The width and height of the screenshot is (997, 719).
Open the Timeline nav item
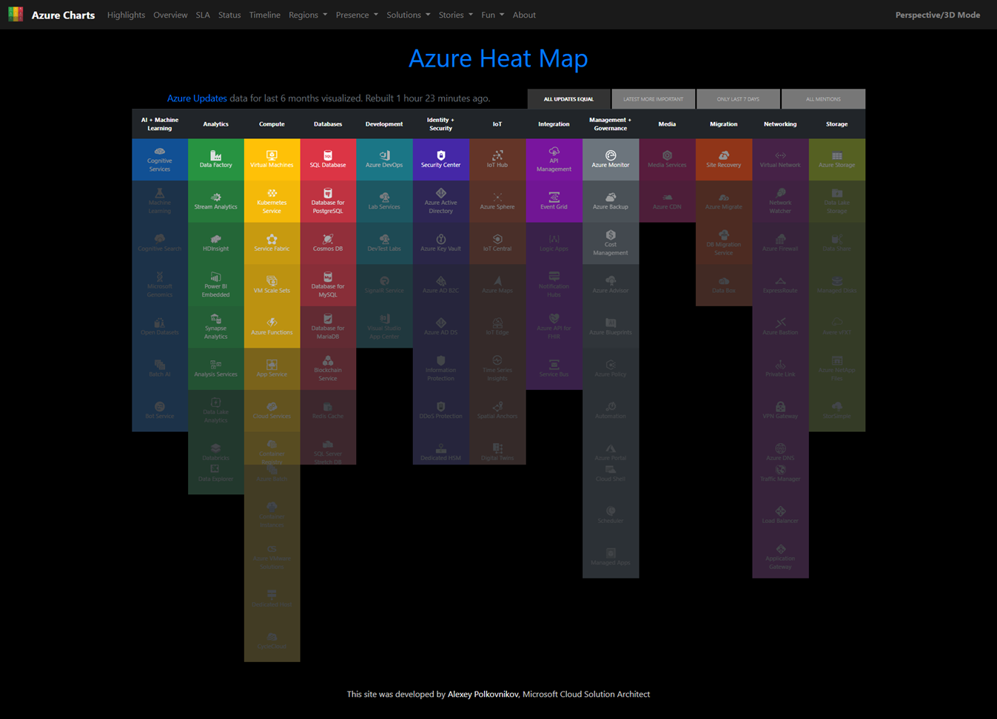click(264, 15)
